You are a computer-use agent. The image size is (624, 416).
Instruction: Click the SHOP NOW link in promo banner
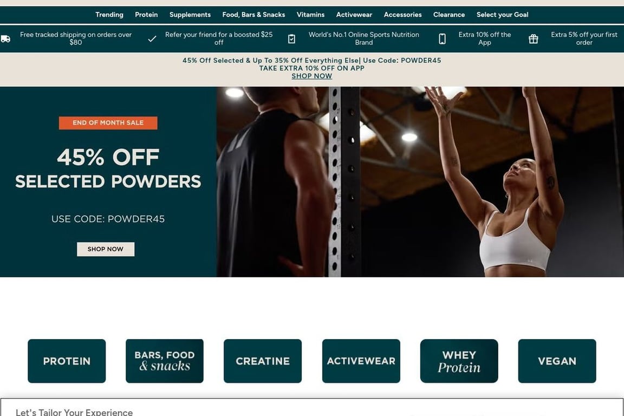pyautogui.click(x=311, y=76)
